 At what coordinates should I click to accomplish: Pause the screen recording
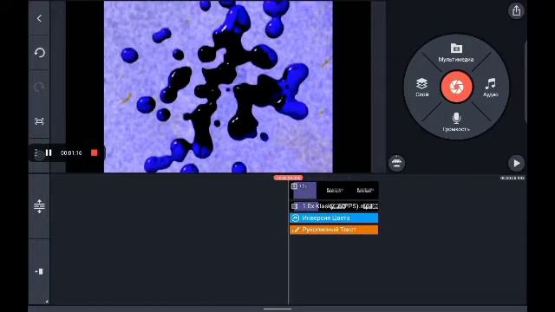click(49, 153)
